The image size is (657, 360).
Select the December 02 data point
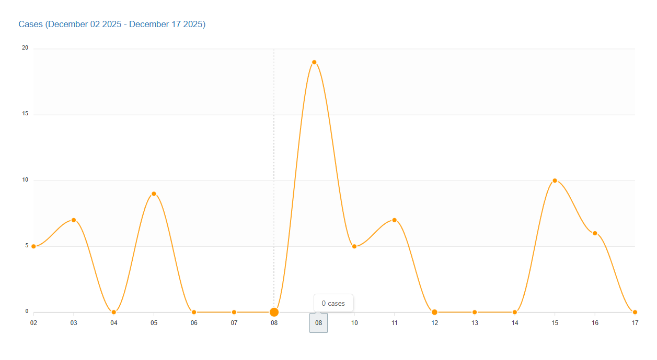33,246
